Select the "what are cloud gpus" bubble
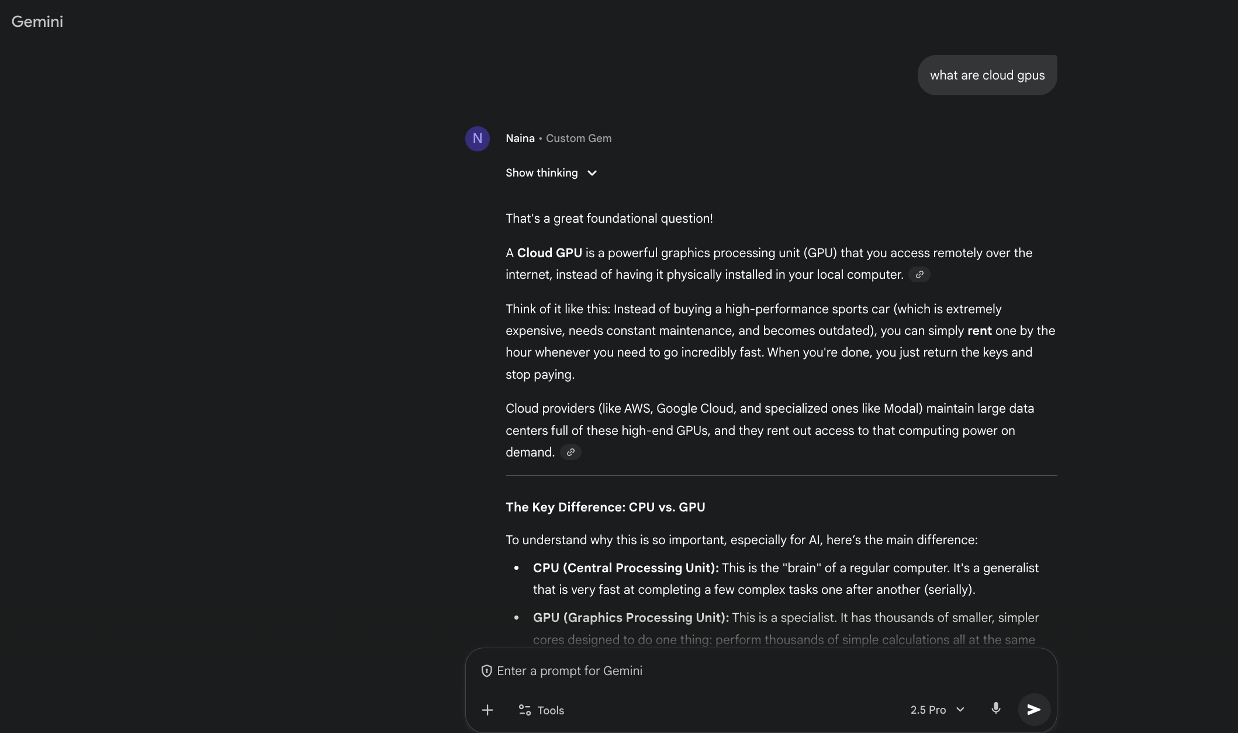The image size is (1238, 733). (987, 75)
